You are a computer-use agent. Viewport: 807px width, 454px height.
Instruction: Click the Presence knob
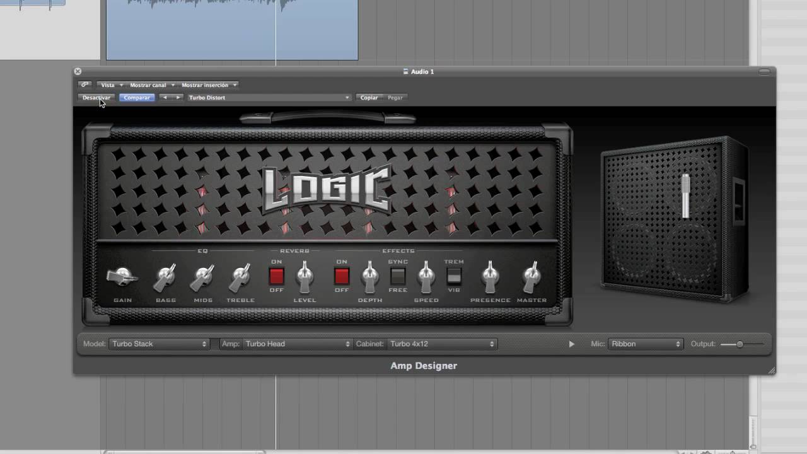tap(490, 277)
